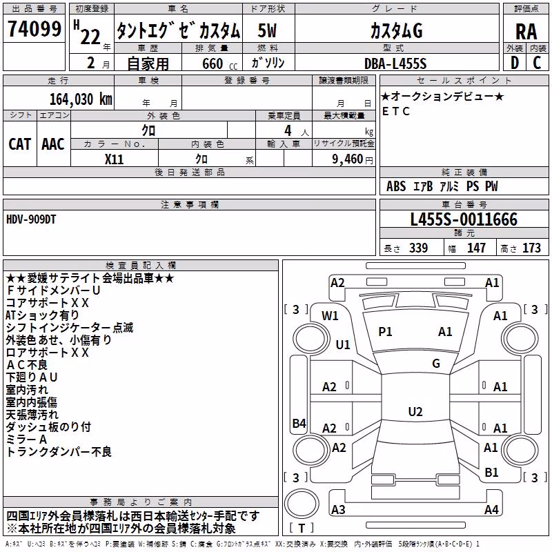The height and width of the screenshot is (552, 552).
Task: Select chassis number "L455S-0011666"
Action: (x=464, y=219)
